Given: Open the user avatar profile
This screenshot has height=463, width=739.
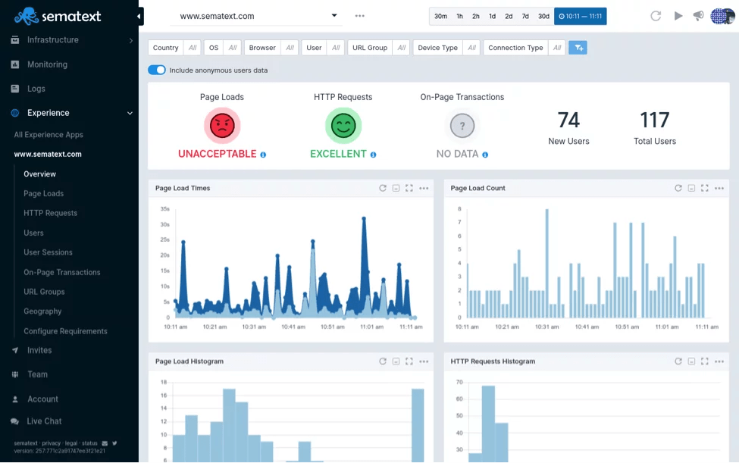Looking at the screenshot, I should [x=722, y=16].
